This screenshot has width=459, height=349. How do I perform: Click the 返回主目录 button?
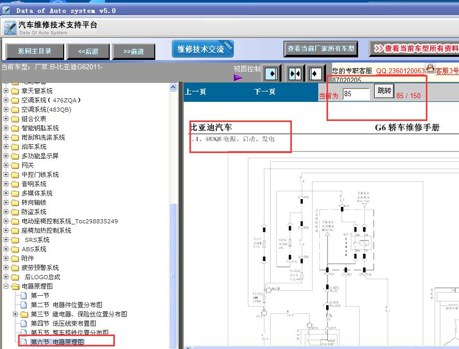35,51
